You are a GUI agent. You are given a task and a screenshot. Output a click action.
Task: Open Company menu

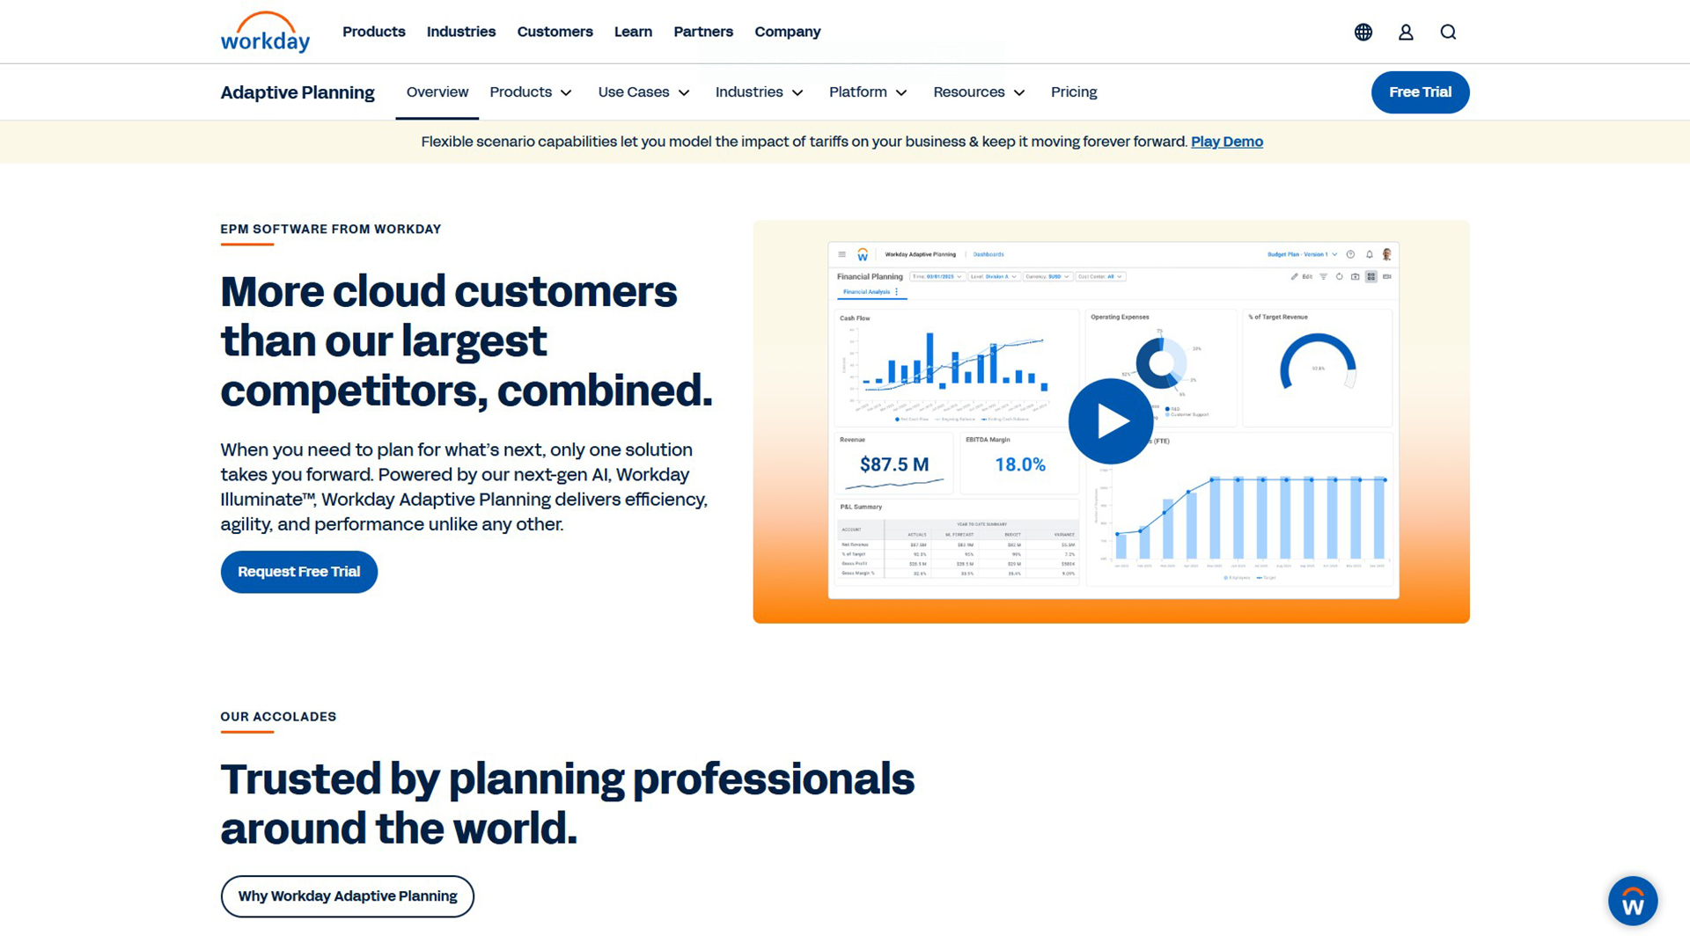[x=788, y=32]
